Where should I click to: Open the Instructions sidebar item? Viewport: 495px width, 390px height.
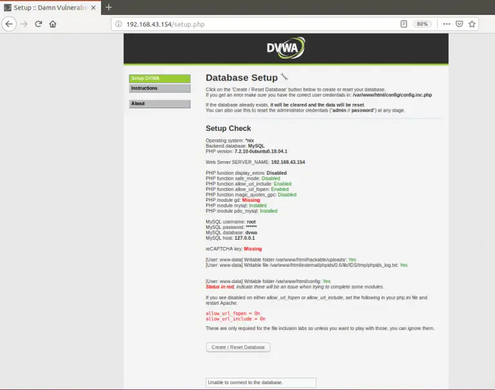[x=159, y=88]
